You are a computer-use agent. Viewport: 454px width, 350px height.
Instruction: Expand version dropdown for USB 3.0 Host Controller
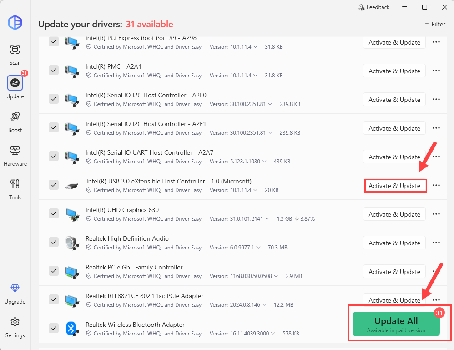pos(255,190)
